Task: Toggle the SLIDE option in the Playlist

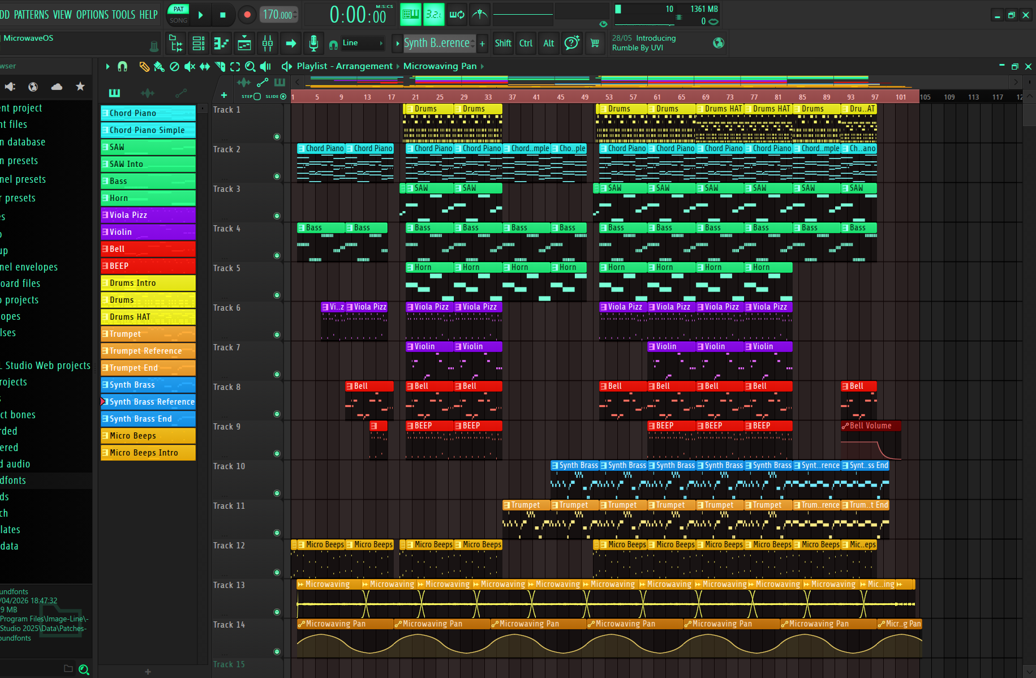Action: pyautogui.click(x=276, y=96)
